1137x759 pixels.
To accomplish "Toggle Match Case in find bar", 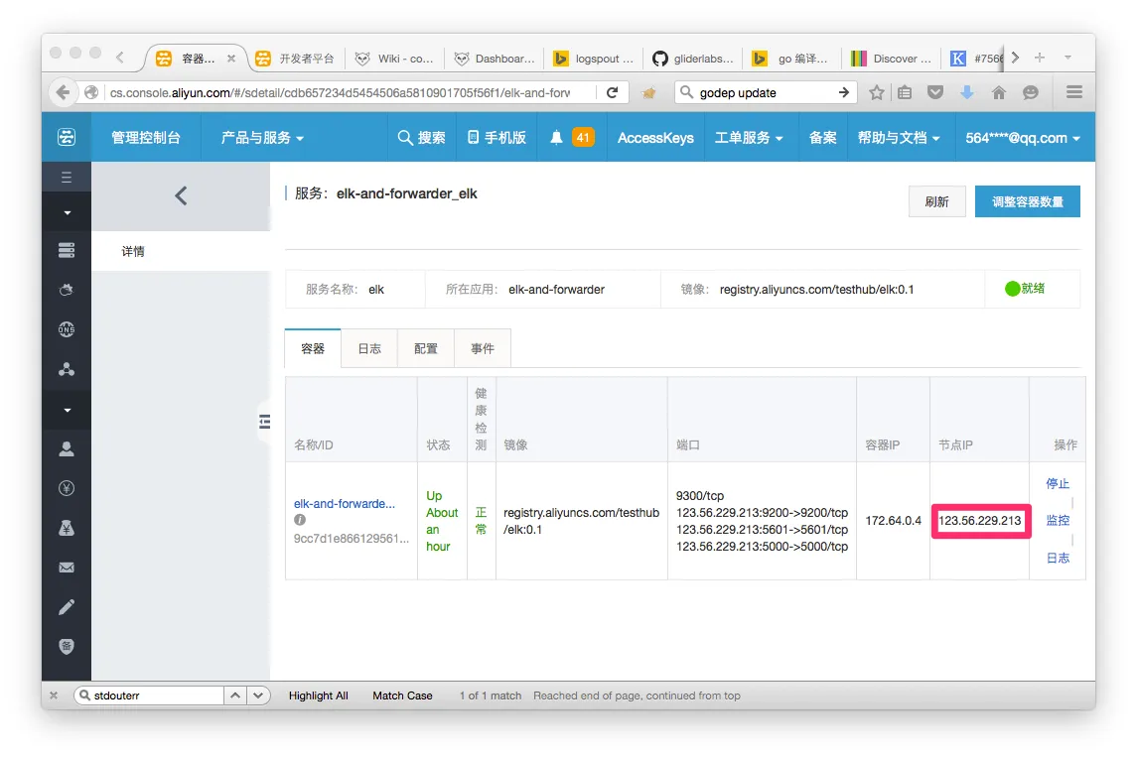I will tap(402, 696).
